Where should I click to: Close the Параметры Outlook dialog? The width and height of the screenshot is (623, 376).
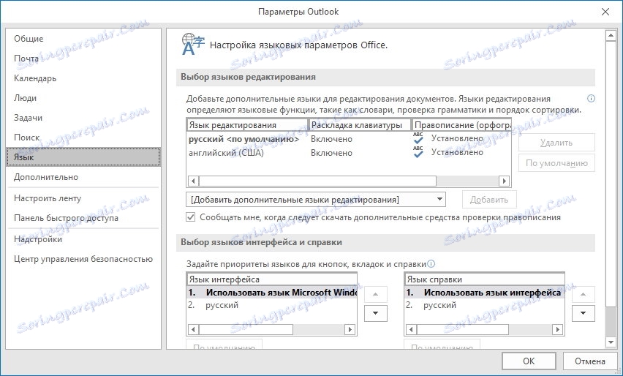pos(605,12)
